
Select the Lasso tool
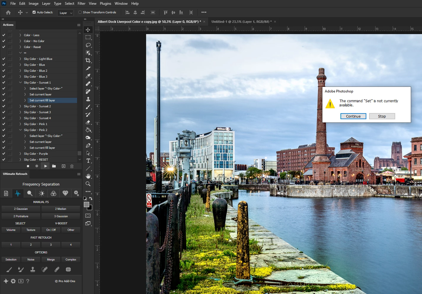click(x=88, y=45)
